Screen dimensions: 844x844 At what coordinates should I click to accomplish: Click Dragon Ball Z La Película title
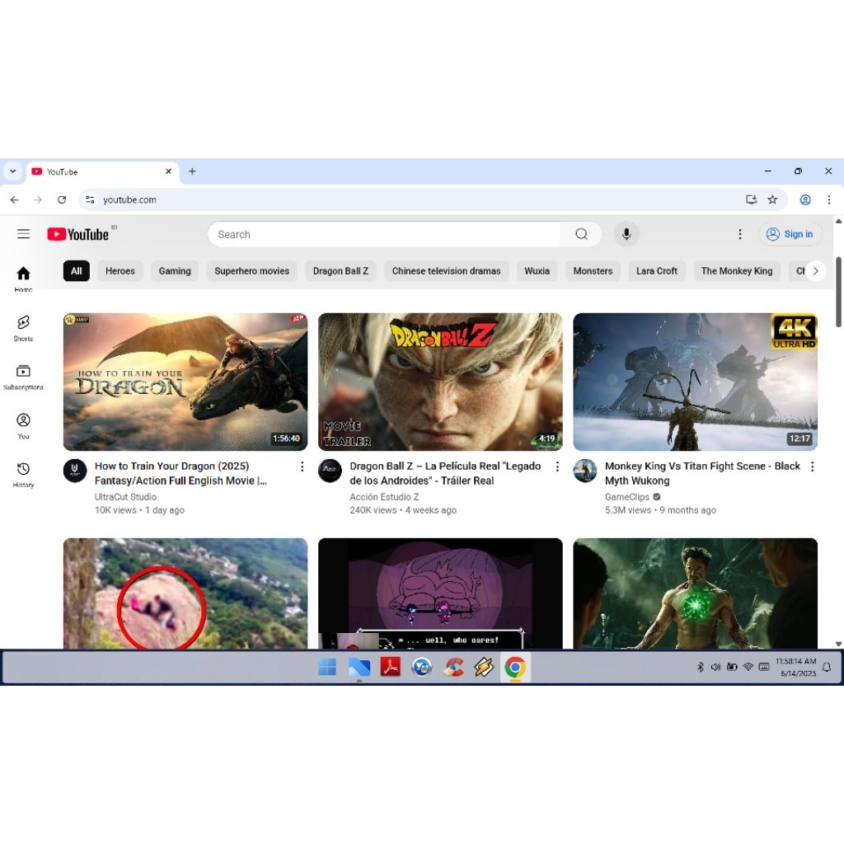[445, 473]
